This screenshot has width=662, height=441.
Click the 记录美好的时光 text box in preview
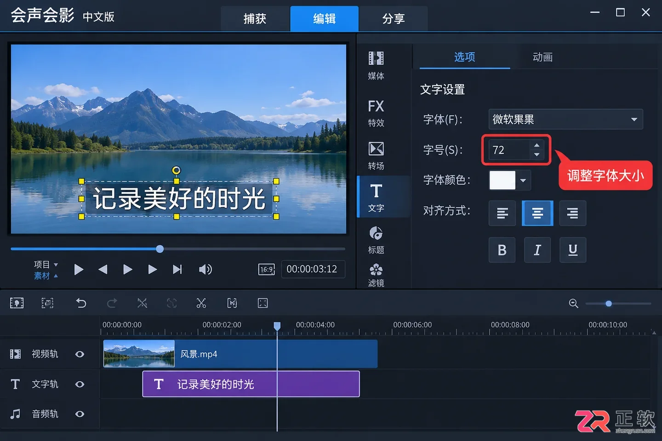coord(179,199)
